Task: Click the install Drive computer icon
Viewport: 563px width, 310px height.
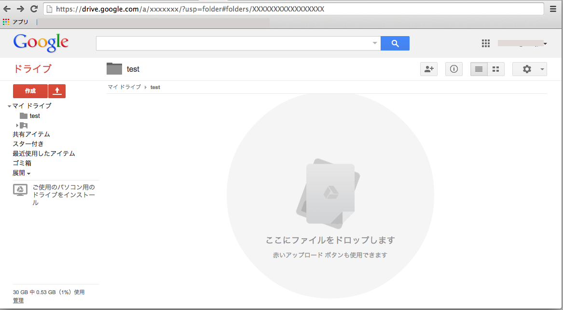Action: point(19,190)
